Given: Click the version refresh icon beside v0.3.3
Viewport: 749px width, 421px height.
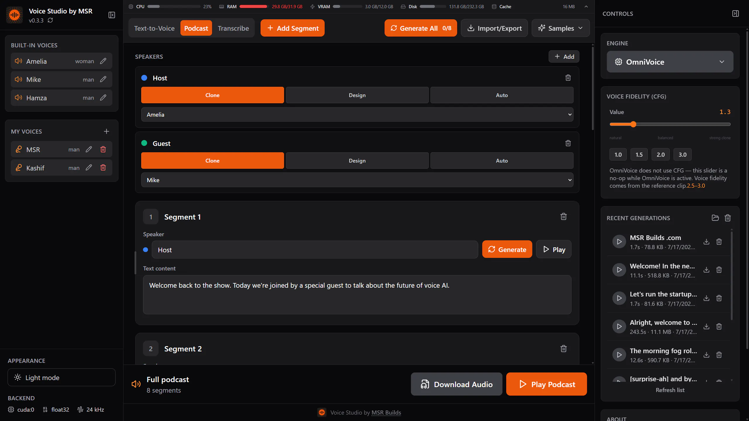Looking at the screenshot, I should tap(50, 20).
